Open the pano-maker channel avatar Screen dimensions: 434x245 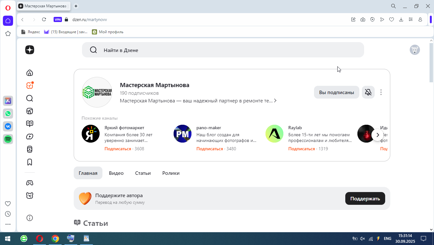click(183, 134)
